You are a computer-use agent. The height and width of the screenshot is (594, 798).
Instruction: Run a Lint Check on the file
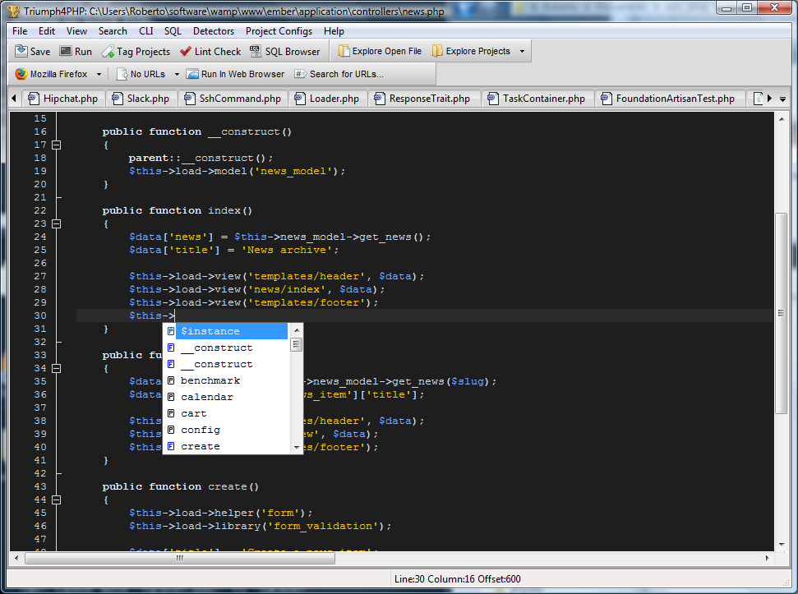[x=210, y=52]
